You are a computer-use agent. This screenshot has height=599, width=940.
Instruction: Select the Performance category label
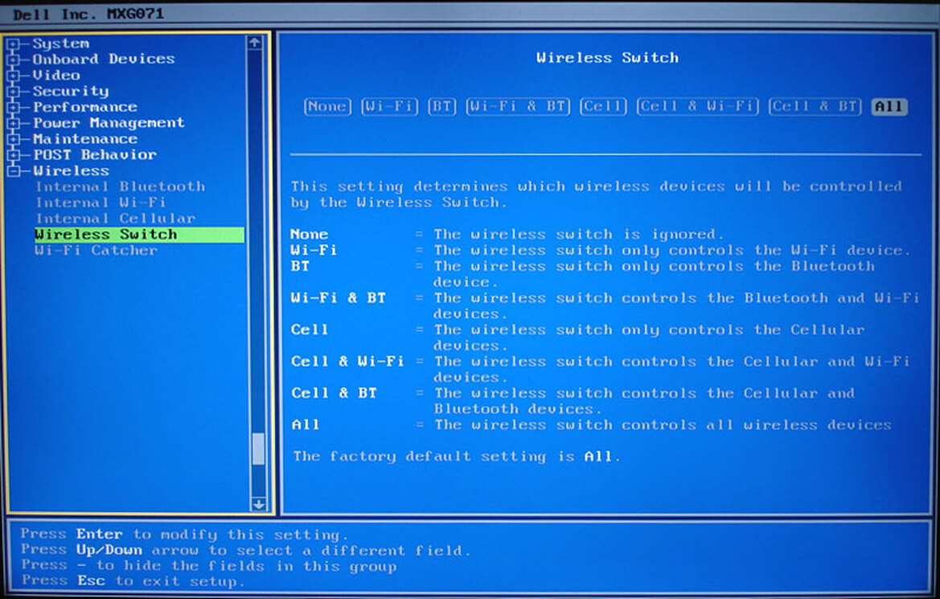click(84, 107)
